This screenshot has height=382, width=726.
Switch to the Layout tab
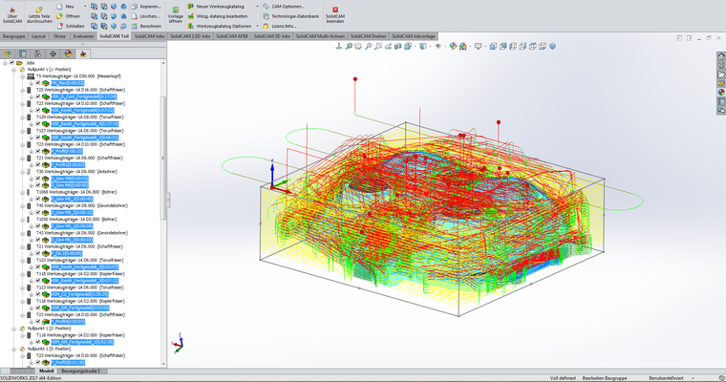tap(38, 36)
